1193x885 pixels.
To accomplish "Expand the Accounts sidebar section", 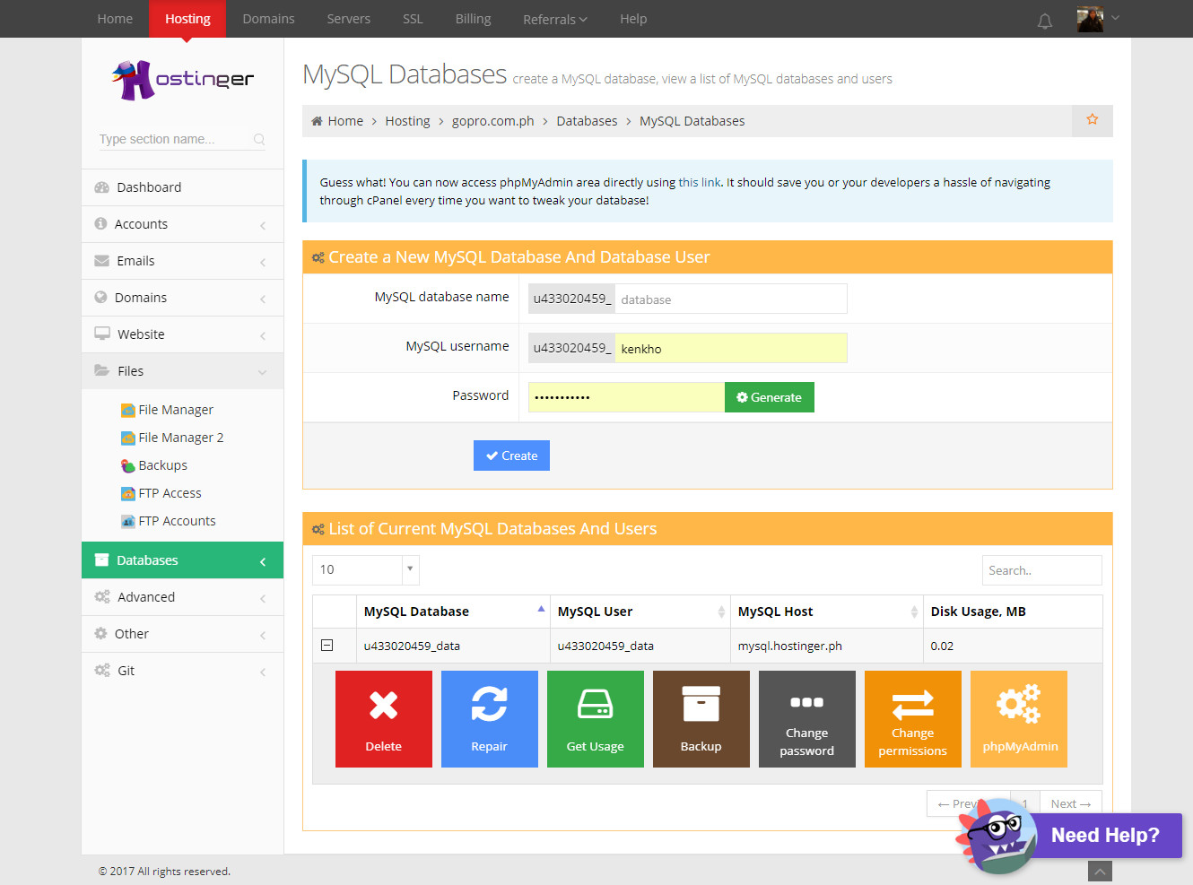I will tap(182, 224).
